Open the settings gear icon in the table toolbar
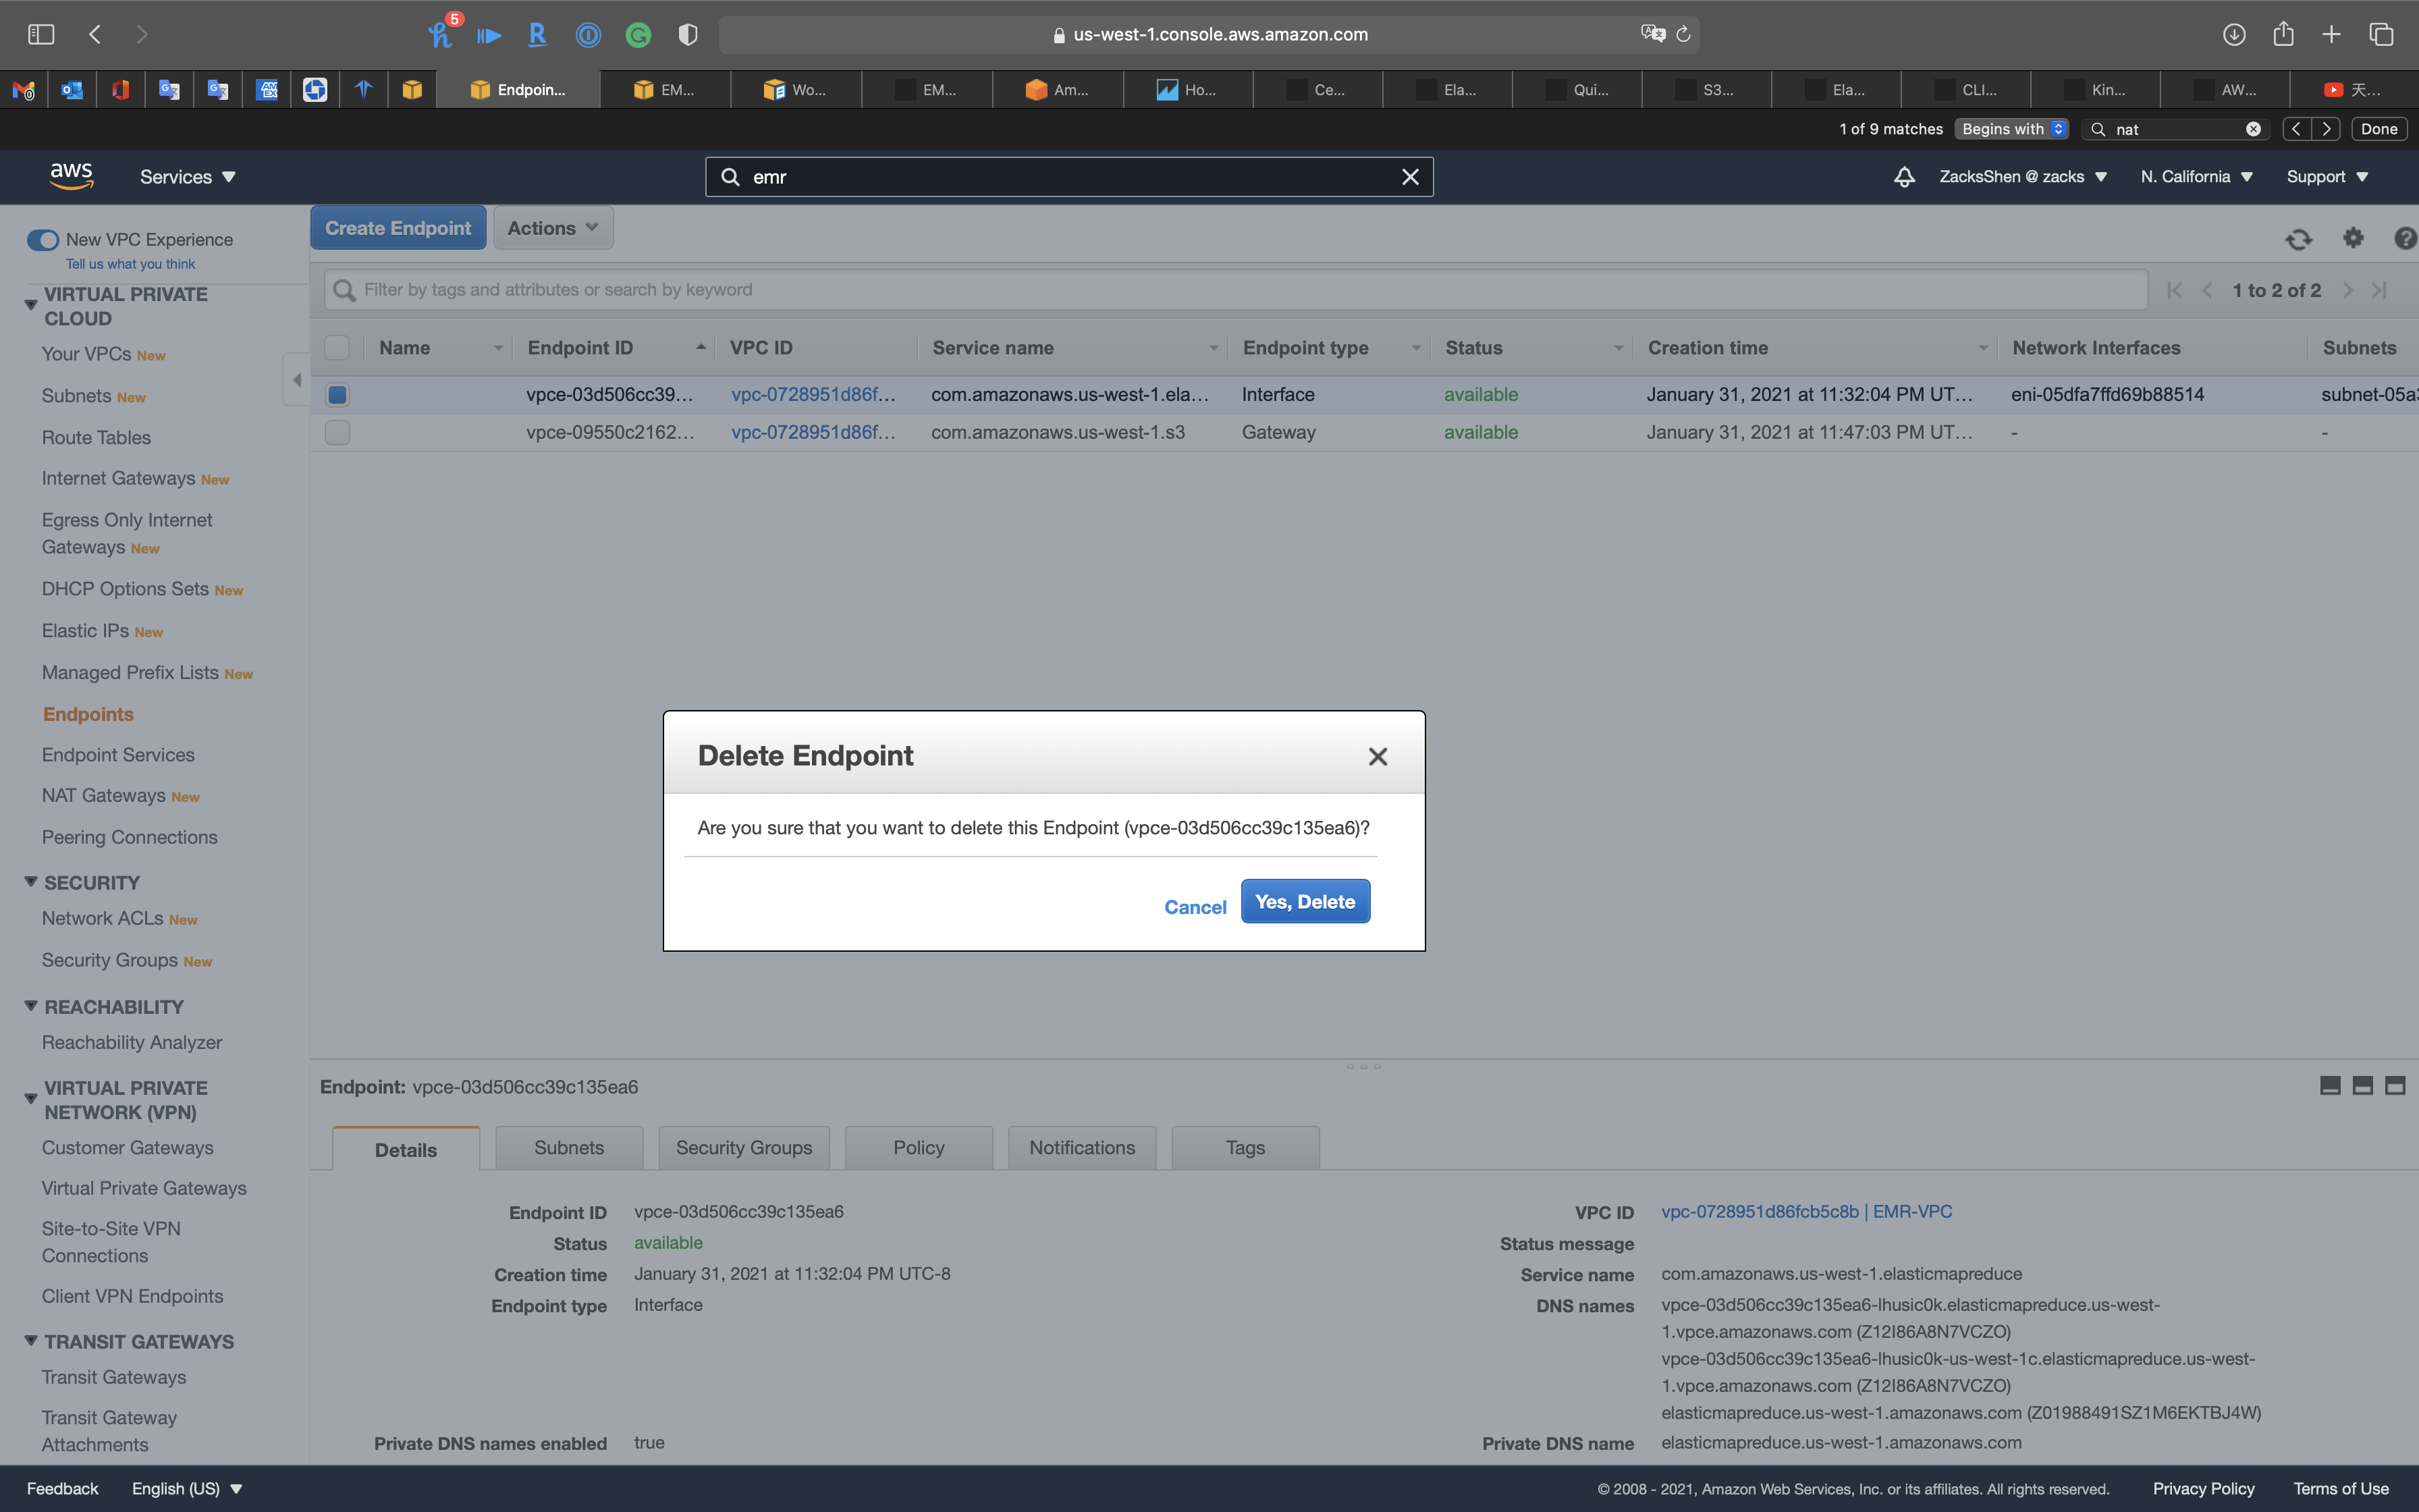The width and height of the screenshot is (2419, 1512). coord(2353,238)
